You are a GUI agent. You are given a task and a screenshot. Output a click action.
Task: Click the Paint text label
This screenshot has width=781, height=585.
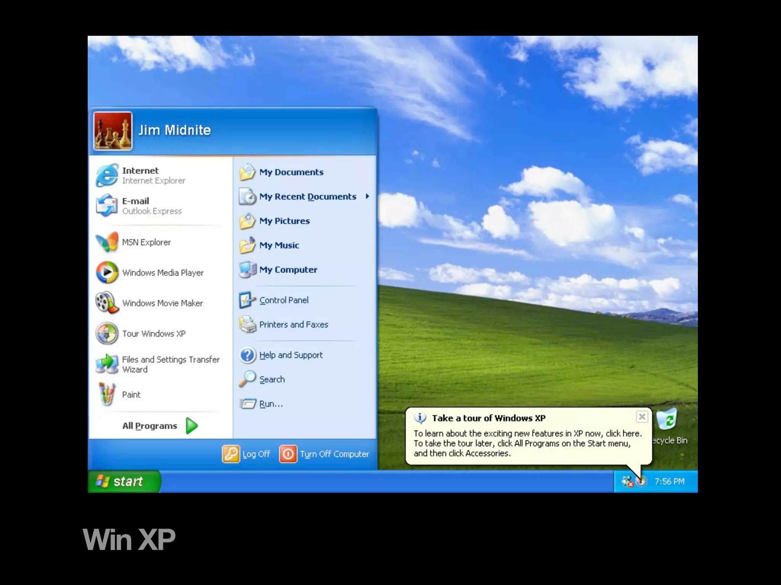pos(131,395)
